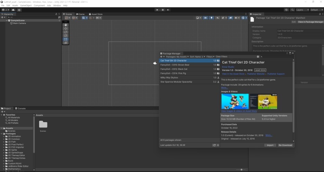Toggle scene visibility hidden-objects button
Image resolution: width=324 pixels, height=172 pixels.
(x=231, y=18)
